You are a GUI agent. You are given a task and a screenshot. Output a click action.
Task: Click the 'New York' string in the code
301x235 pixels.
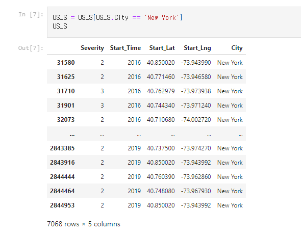coord(161,18)
